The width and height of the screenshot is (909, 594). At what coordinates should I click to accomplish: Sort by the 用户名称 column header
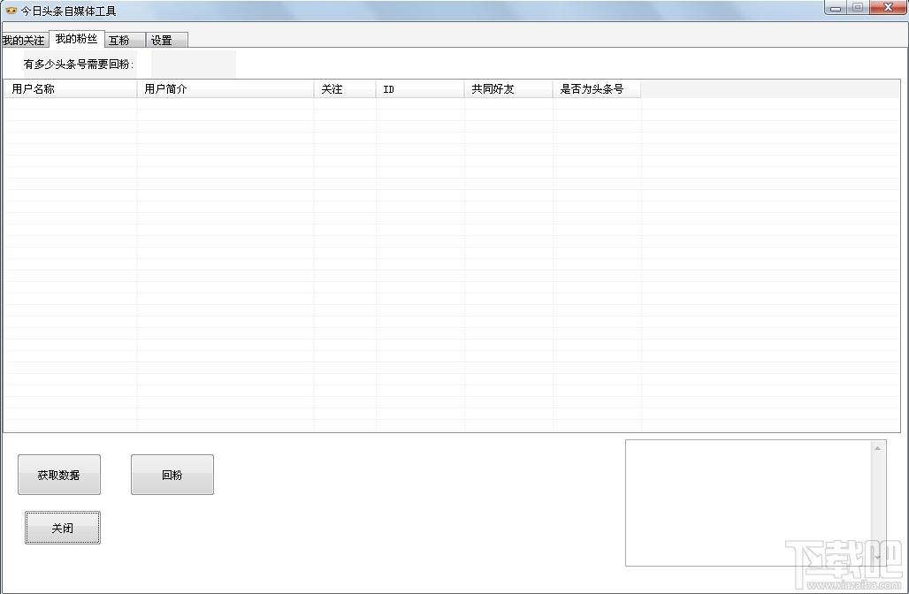click(x=71, y=89)
